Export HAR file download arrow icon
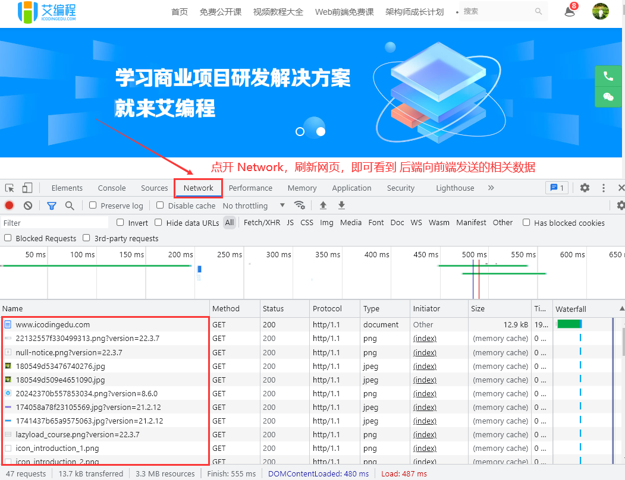 click(x=341, y=205)
